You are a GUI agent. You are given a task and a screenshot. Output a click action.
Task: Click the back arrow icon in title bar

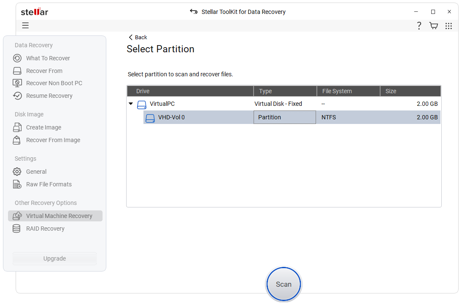(x=194, y=11)
